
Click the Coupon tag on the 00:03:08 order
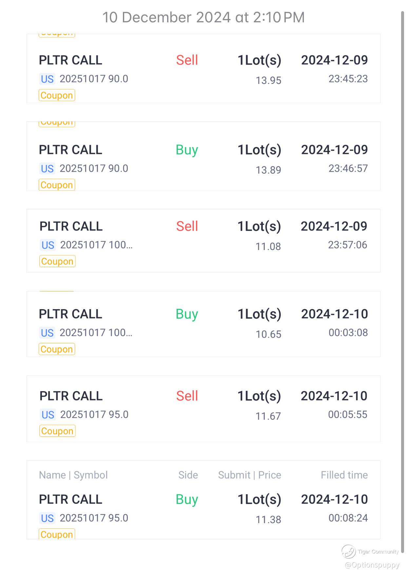click(x=57, y=349)
